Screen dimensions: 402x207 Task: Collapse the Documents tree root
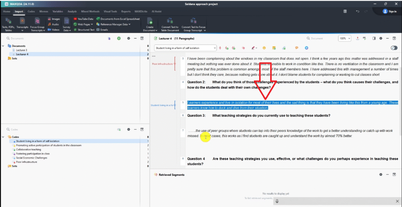tap(4, 46)
